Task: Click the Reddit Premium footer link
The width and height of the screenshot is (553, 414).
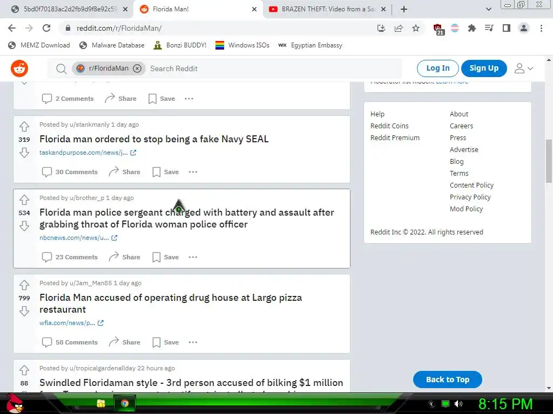Action: pos(395,137)
